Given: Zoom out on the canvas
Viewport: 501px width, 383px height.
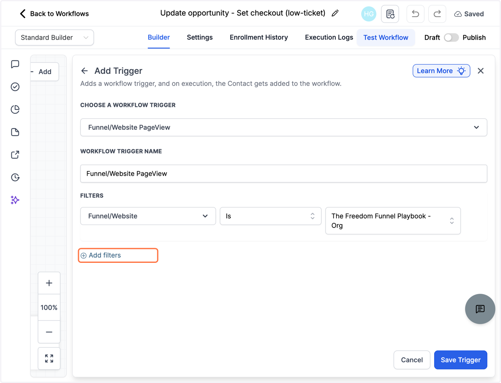Looking at the screenshot, I should [49, 332].
